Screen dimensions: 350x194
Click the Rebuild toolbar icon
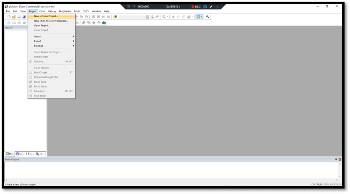pos(19,23)
